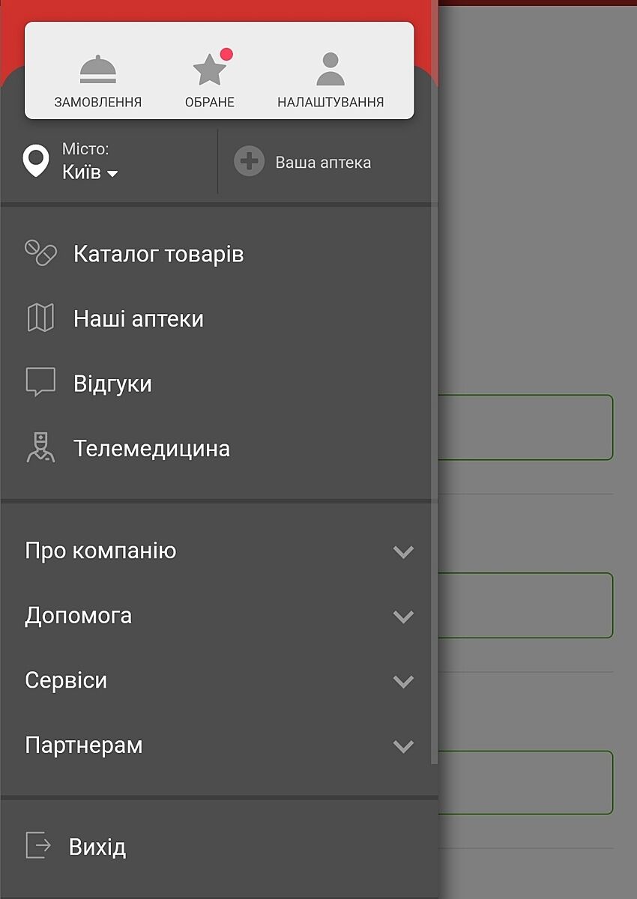Tap the location pin icon
Viewport: 637px width, 899px height.
[37, 162]
